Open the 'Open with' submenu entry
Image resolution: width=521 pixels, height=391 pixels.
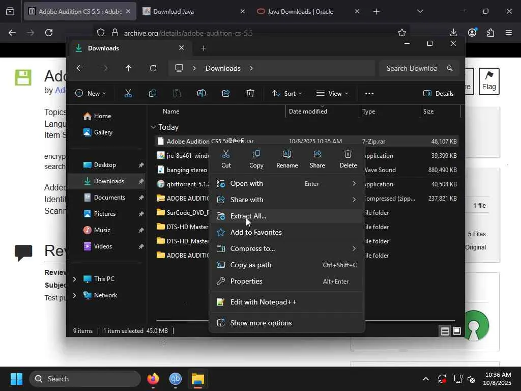pyautogui.click(x=287, y=183)
